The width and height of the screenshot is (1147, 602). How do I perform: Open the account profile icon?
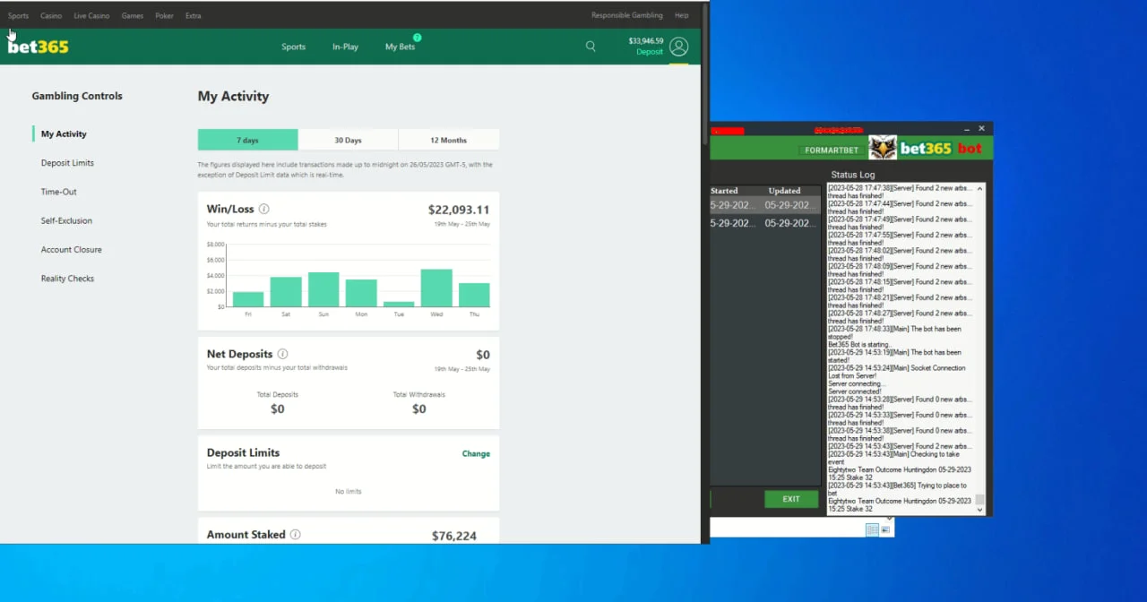(678, 47)
